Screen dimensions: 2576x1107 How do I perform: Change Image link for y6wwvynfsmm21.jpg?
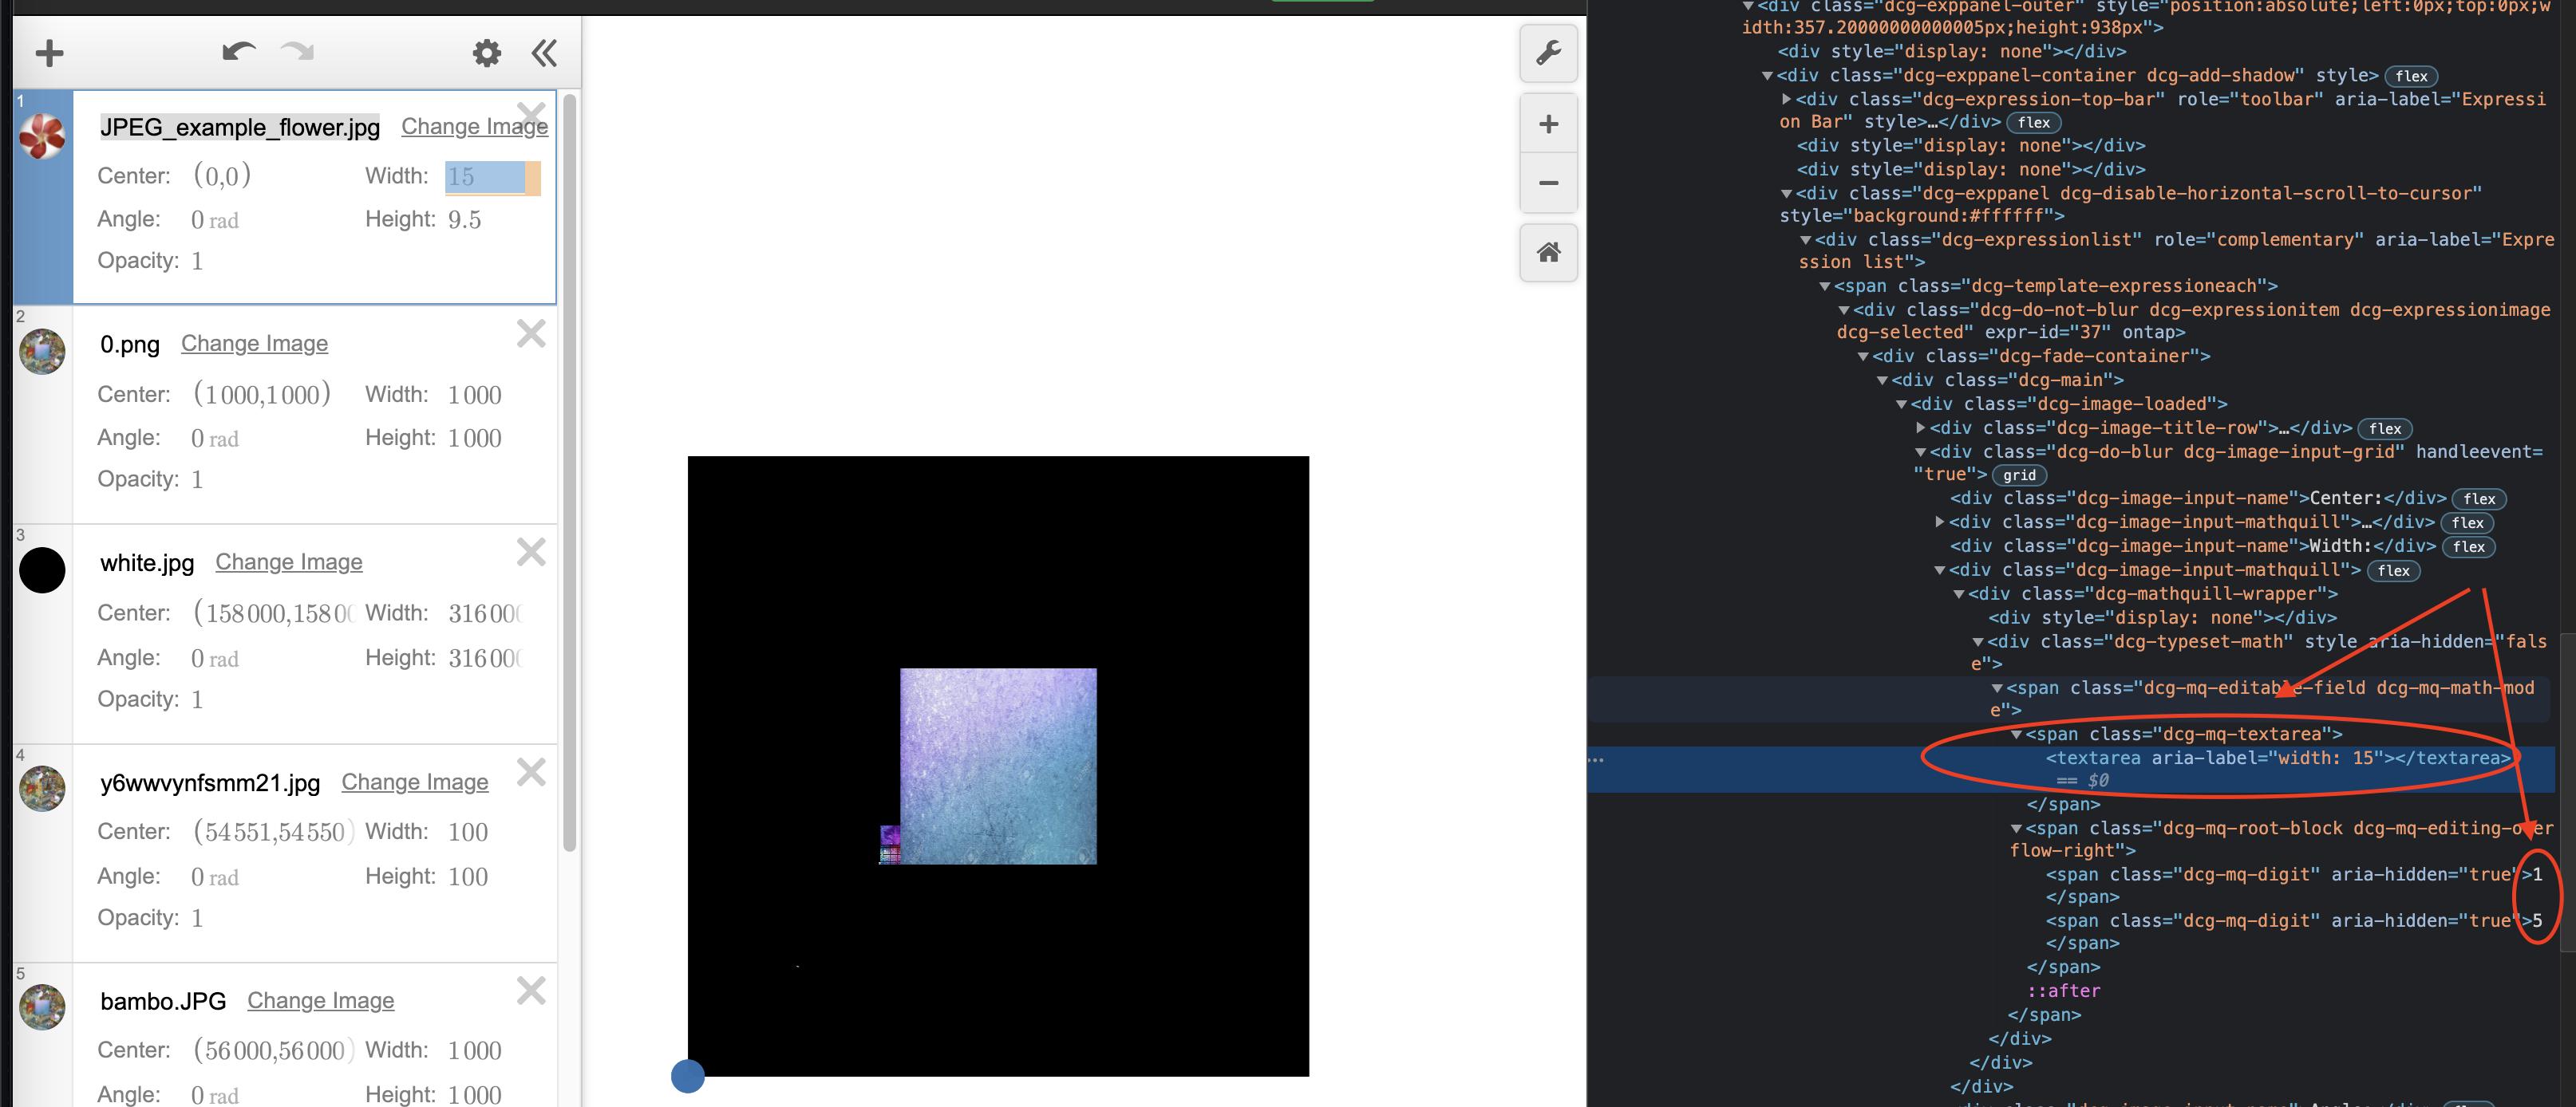click(x=415, y=782)
